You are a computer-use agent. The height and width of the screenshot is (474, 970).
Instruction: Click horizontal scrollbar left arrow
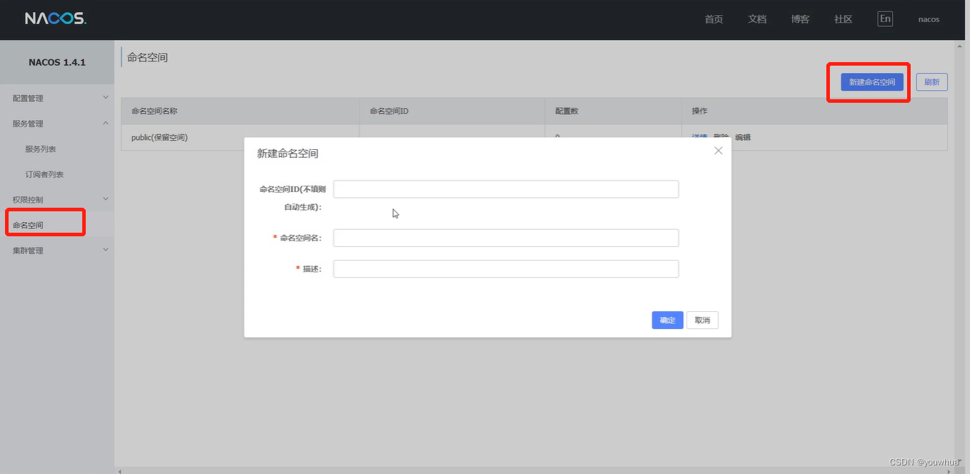coord(119,470)
